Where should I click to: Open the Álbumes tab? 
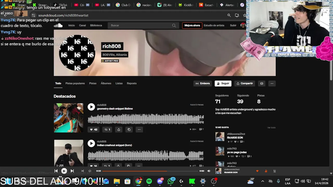tap(106, 83)
